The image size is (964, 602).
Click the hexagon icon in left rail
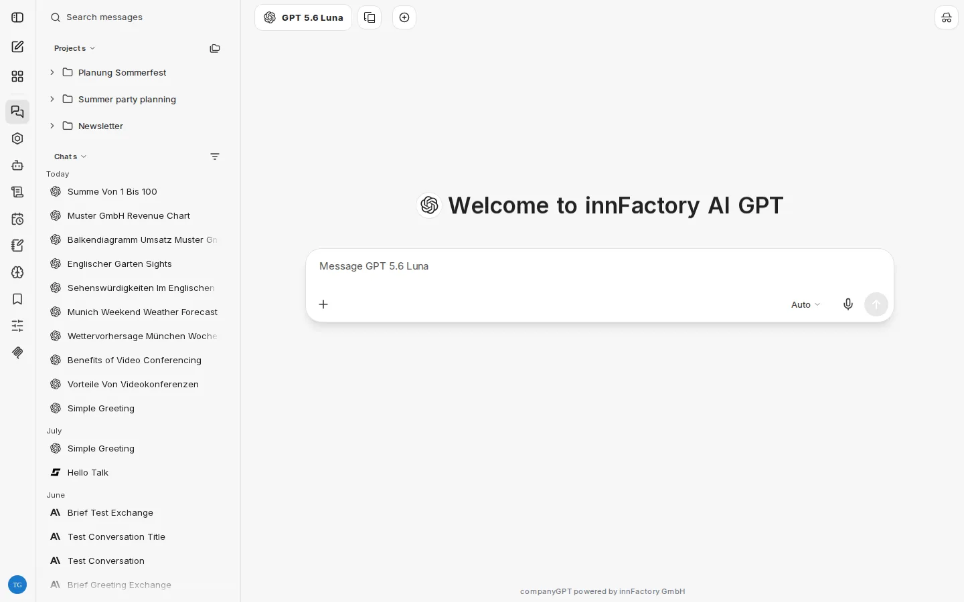[x=17, y=138]
